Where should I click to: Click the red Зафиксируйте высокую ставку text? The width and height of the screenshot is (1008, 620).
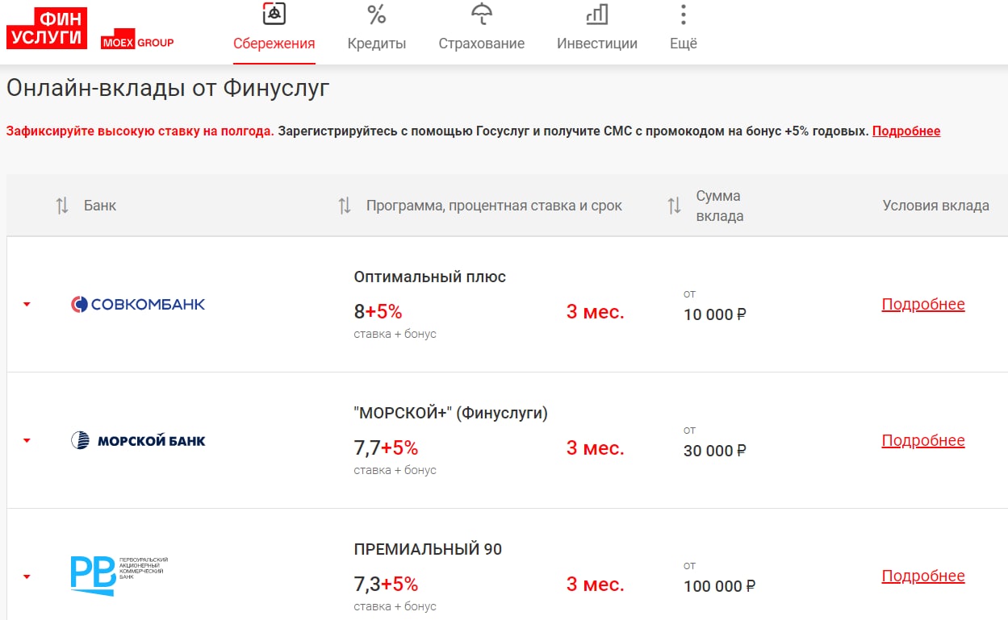(x=140, y=131)
